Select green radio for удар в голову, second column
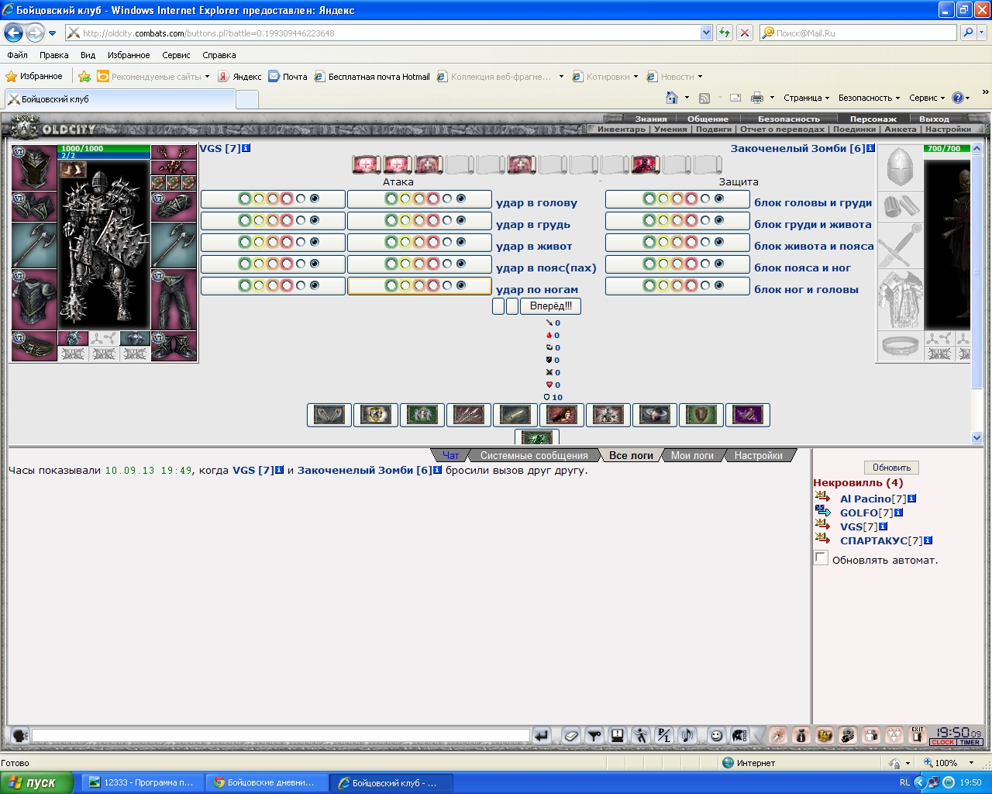 click(x=391, y=199)
